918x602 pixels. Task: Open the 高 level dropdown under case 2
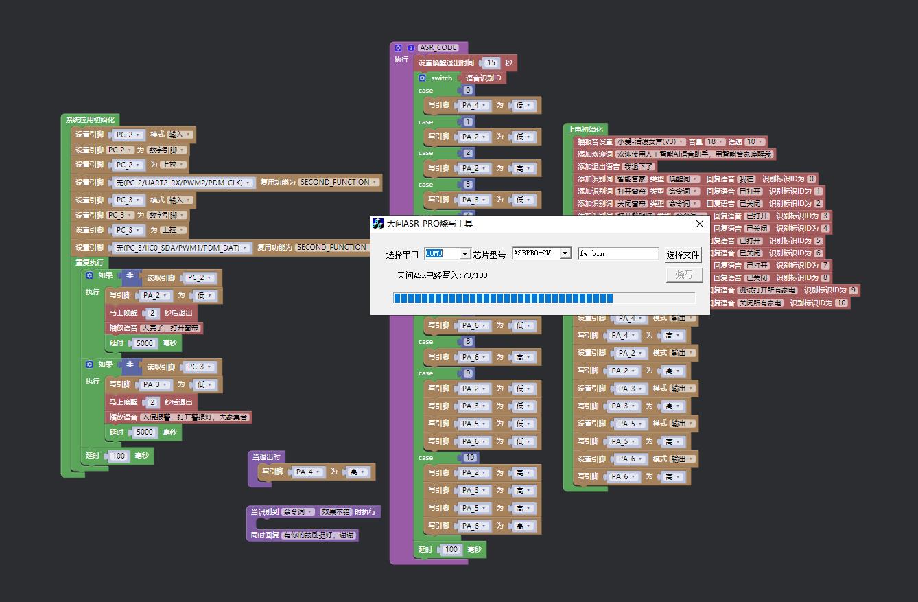click(523, 168)
